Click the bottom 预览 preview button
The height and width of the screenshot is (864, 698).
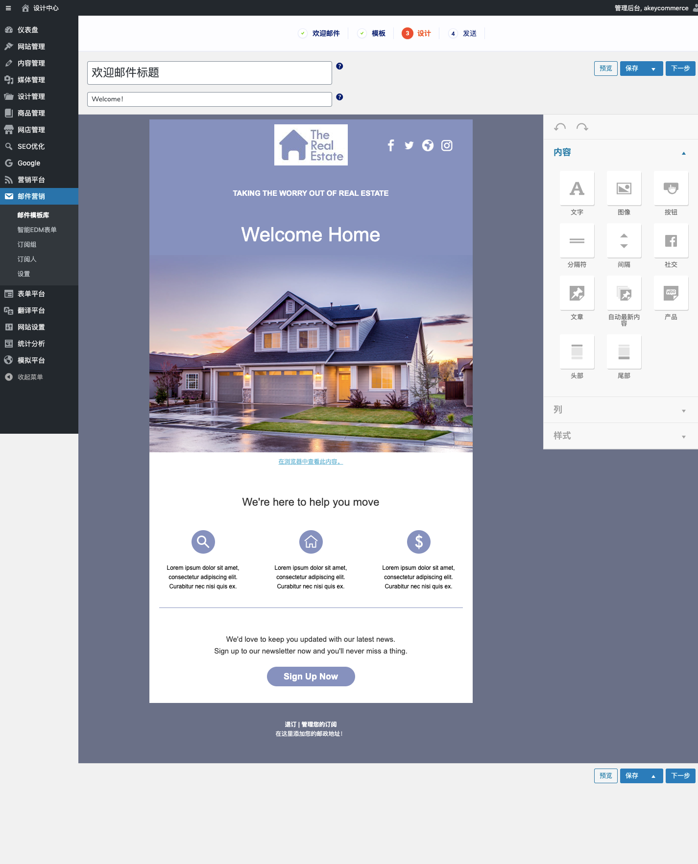coord(606,776)
